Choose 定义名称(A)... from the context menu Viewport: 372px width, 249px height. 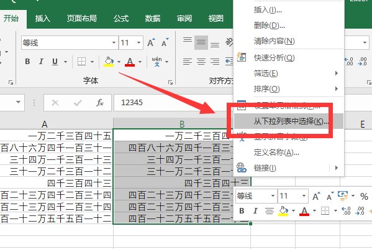coord(289,153)
